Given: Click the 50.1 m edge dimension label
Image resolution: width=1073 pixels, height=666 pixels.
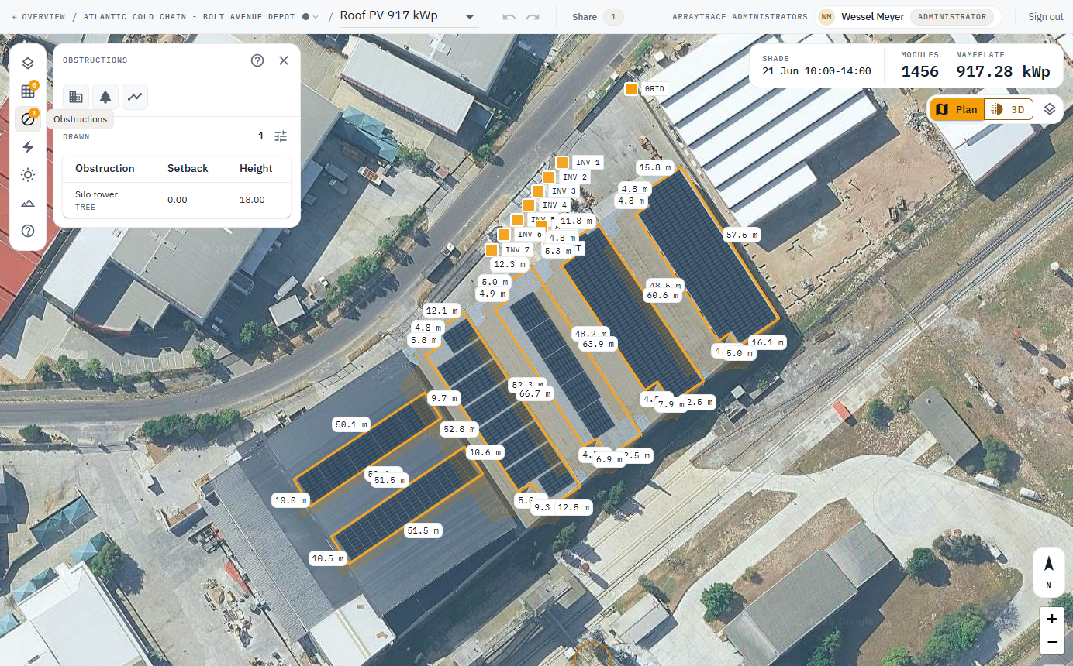Looking at the screenshot, I should (x=350, y=424).
